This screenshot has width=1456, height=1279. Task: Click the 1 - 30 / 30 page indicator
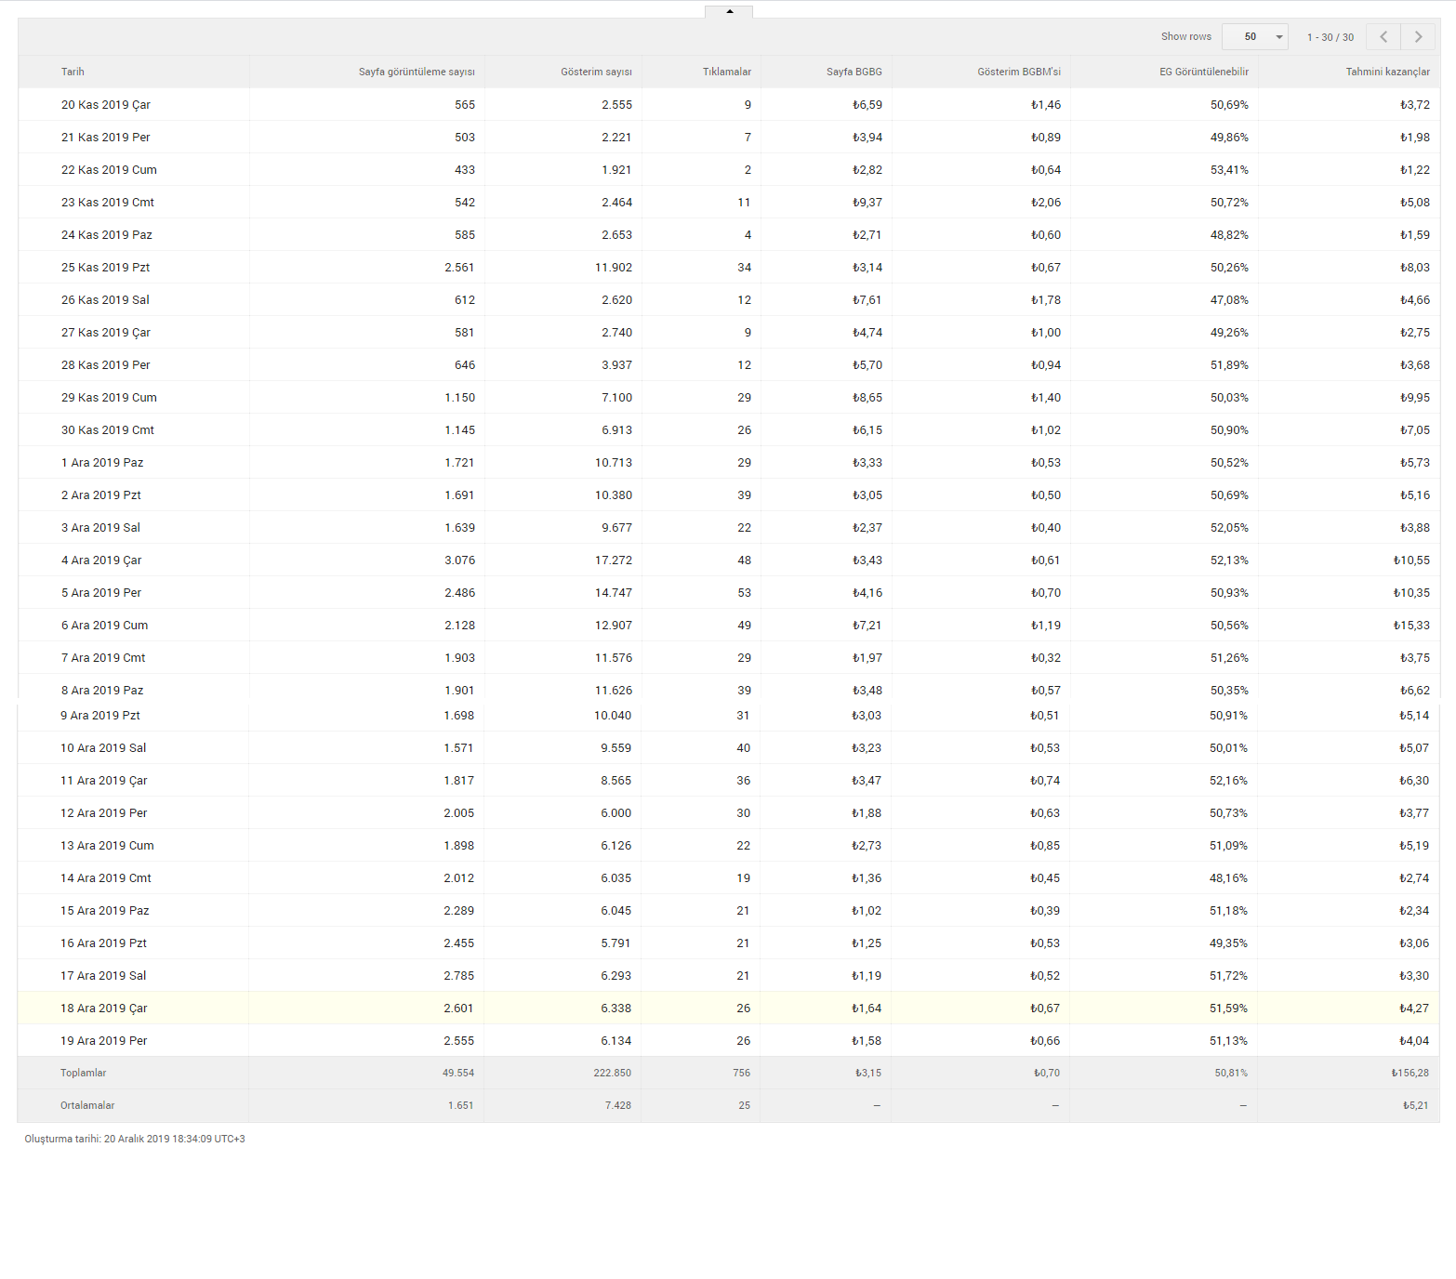coord(1330,37)
